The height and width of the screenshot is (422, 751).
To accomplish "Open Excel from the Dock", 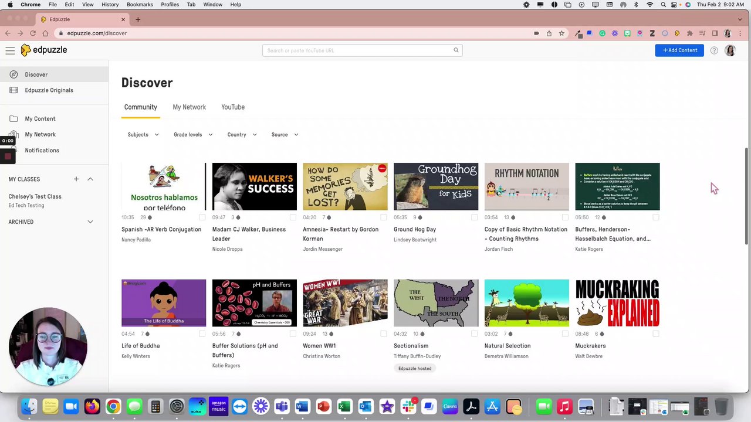I will pyautogui.click(x=344, y=406).
